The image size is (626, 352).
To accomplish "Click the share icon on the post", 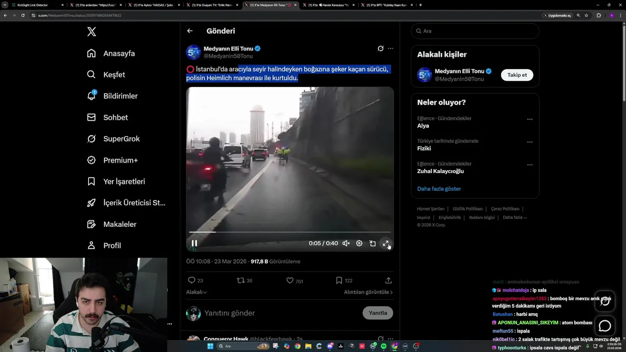I will click(x=388, y=280).
